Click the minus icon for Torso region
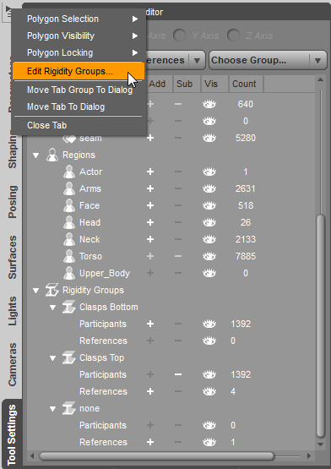 coord(178,256)
